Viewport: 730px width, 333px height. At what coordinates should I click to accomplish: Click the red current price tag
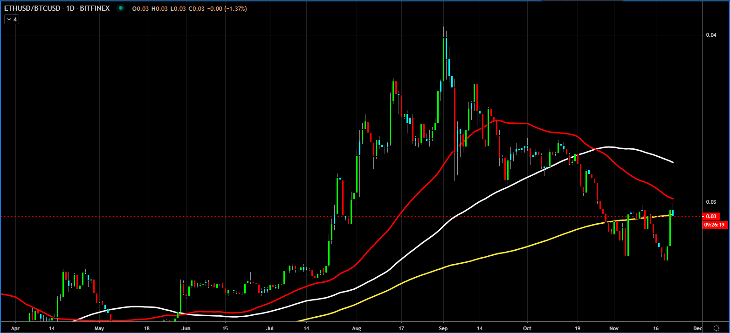pyautogui.click(x=711, y=216)
